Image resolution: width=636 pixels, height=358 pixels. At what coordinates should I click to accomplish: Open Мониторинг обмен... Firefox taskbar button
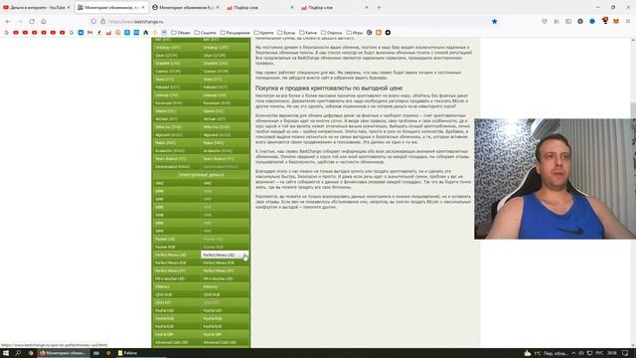coord(64,353)
